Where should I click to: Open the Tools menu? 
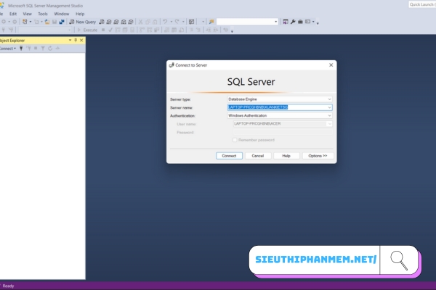pyautogui.click(x=43, y=14)
